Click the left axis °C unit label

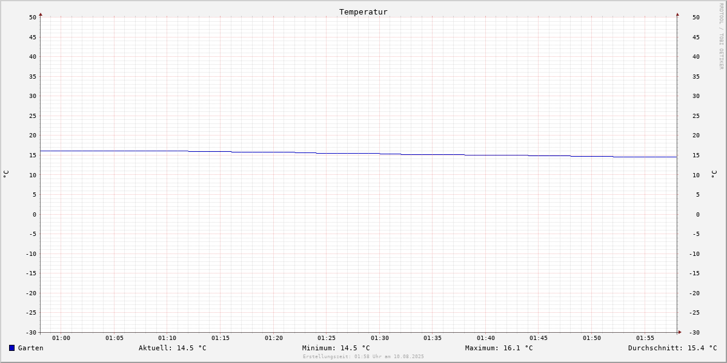coord(6,174)
